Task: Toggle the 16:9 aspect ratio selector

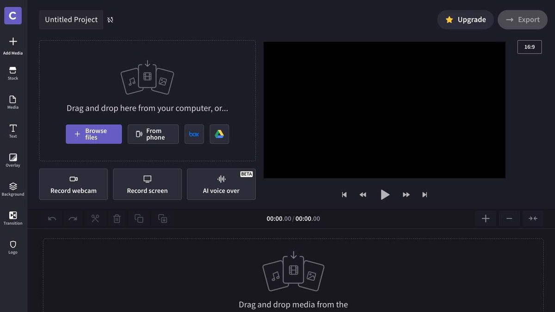Action: tap(529, 47)
